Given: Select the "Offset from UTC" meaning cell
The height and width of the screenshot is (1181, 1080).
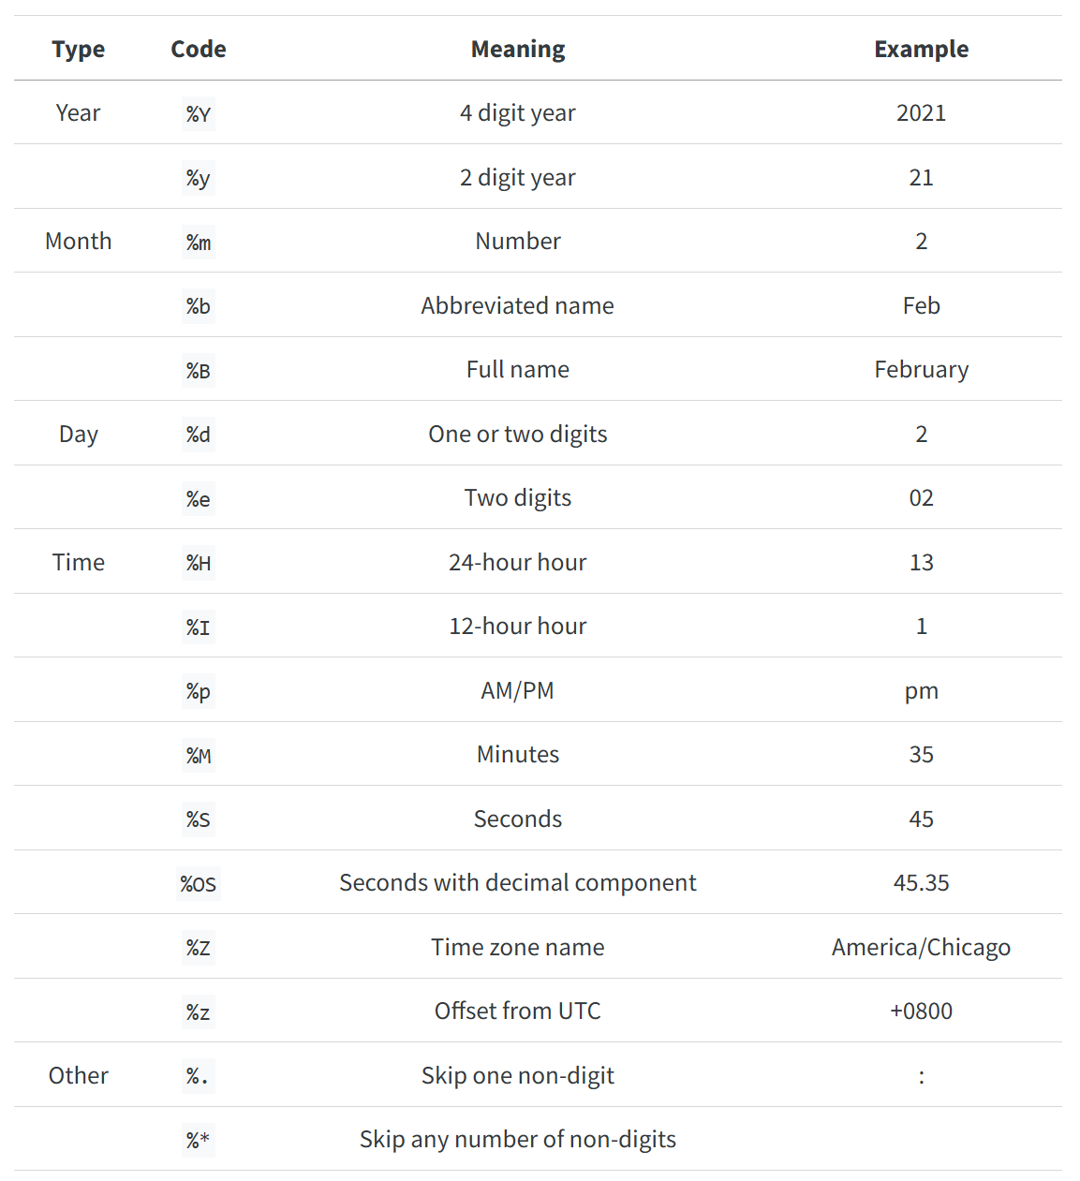Looking at the screenshot, I should (x=518, y=1011).
